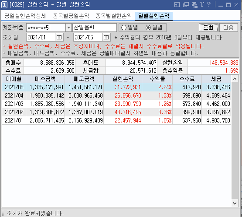Click the account number field ****-**51
Viewport: 242px width, 217px height.
(x=46, y=28)
